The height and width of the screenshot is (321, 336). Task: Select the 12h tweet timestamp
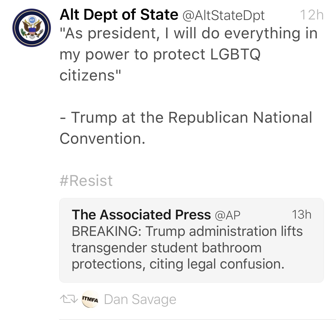312,15
